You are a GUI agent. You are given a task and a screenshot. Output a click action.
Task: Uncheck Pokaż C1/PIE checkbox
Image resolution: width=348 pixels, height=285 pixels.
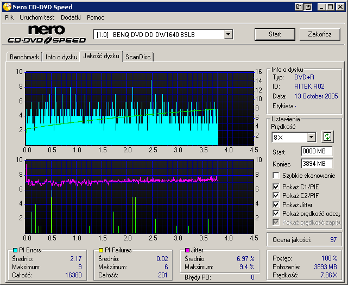coord(276,187)
